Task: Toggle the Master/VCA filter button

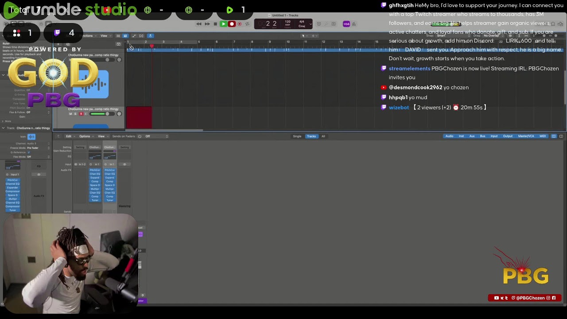Action: pyautogui.click(x=526, y=136)
